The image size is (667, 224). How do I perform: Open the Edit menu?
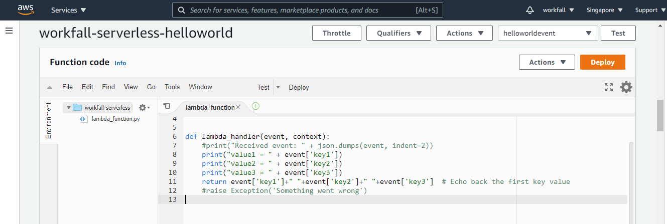click(x=87, y=87)
